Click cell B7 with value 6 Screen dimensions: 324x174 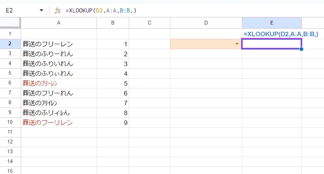(x=113, y=93)
